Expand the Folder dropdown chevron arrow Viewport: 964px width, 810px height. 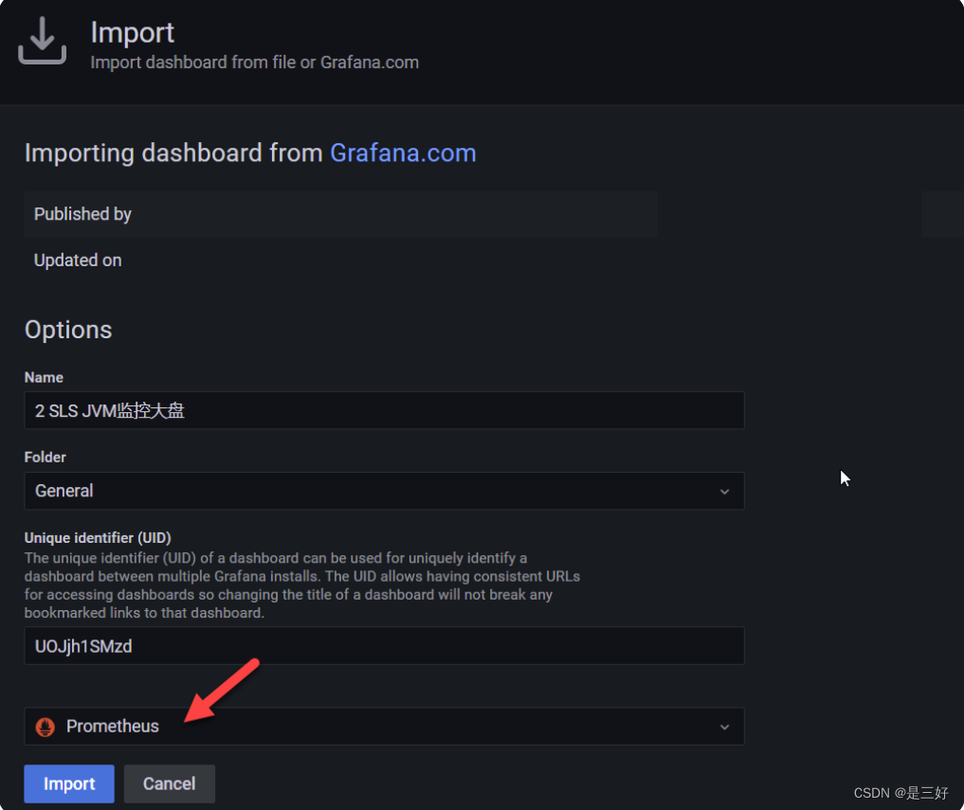[724, 491]
